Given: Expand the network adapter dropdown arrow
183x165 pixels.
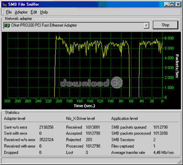Looking at the screenshot, I should [146, 26].
